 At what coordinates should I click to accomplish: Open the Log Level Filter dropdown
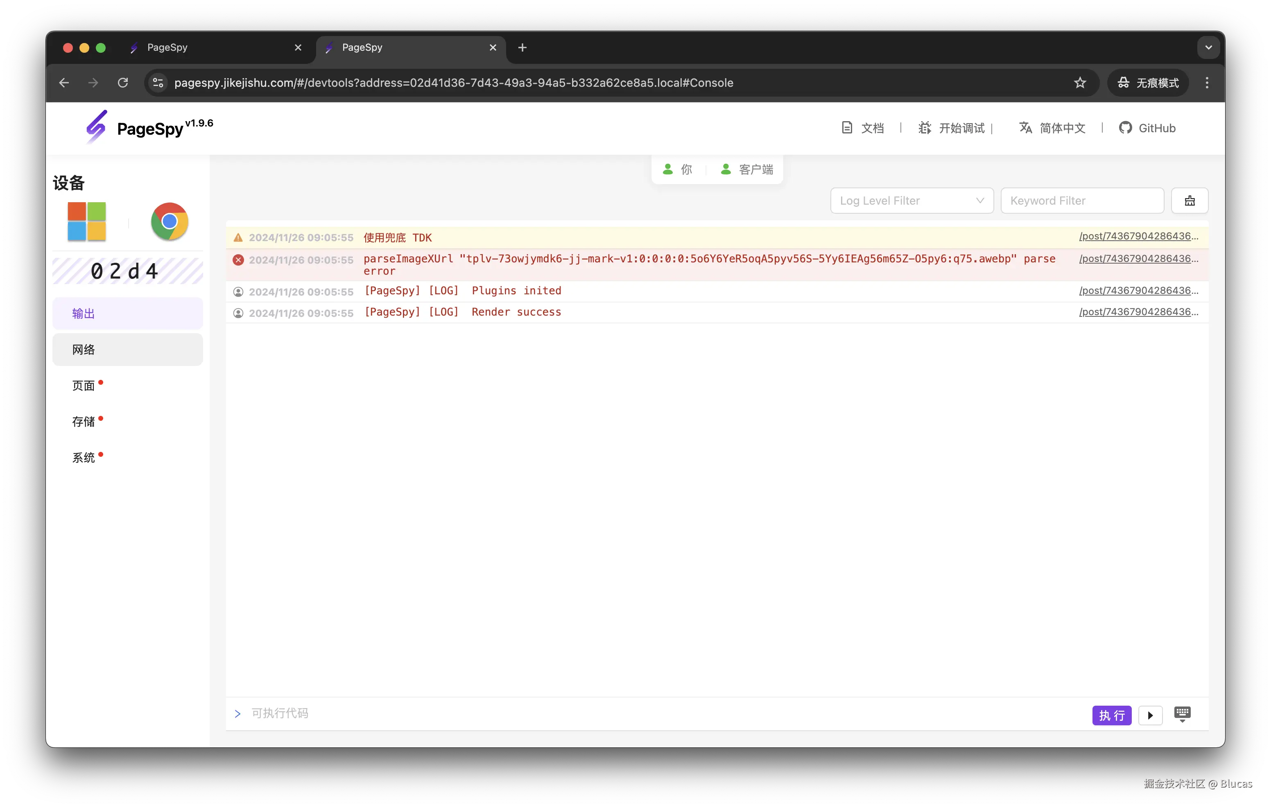tap(911, 201)
